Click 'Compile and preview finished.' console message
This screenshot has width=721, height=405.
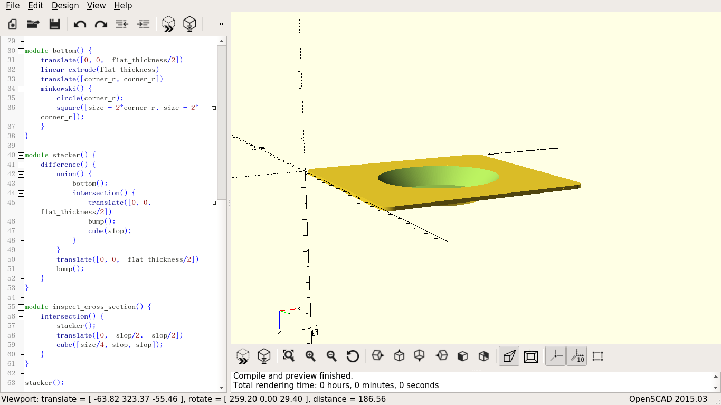(293, 376)
